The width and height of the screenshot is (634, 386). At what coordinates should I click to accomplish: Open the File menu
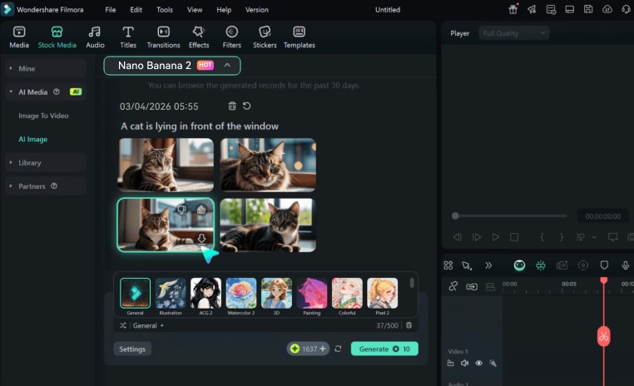click(x=111, y=10)
